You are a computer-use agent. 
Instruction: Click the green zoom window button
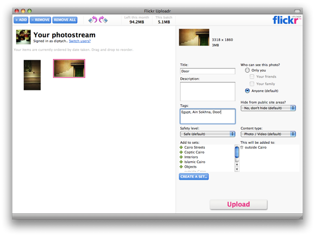point(29,11)
